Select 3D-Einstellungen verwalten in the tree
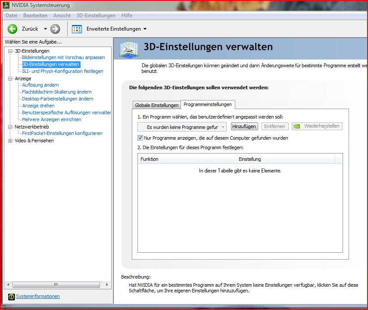 (50, 64)
